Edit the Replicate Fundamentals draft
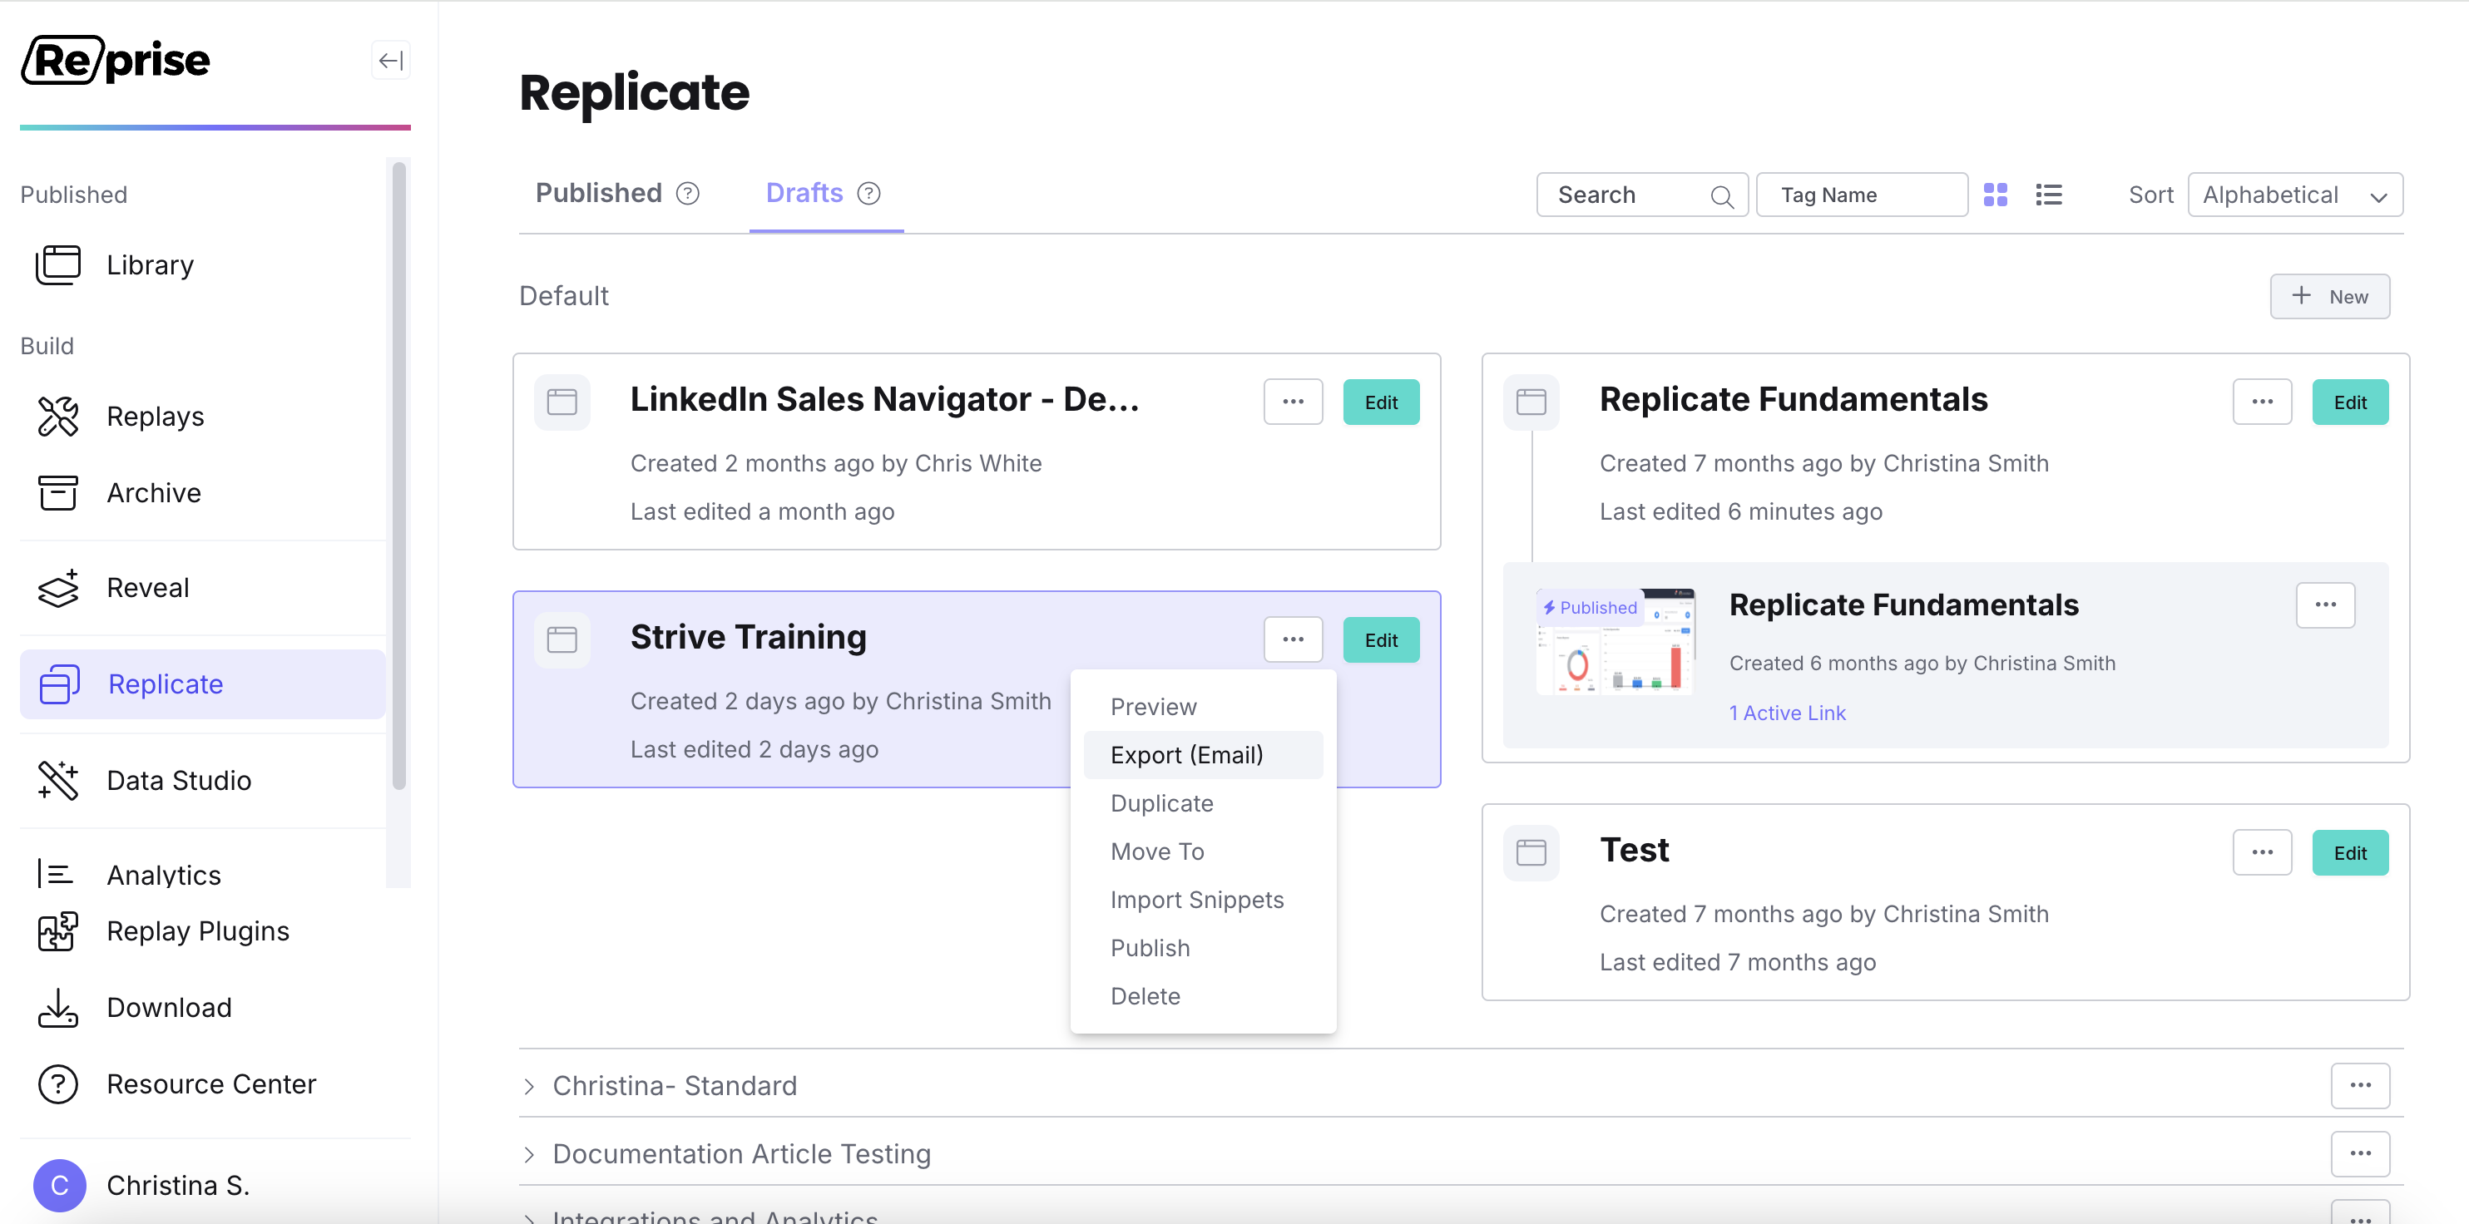 pyautogui.click(x=2349, y=402)
